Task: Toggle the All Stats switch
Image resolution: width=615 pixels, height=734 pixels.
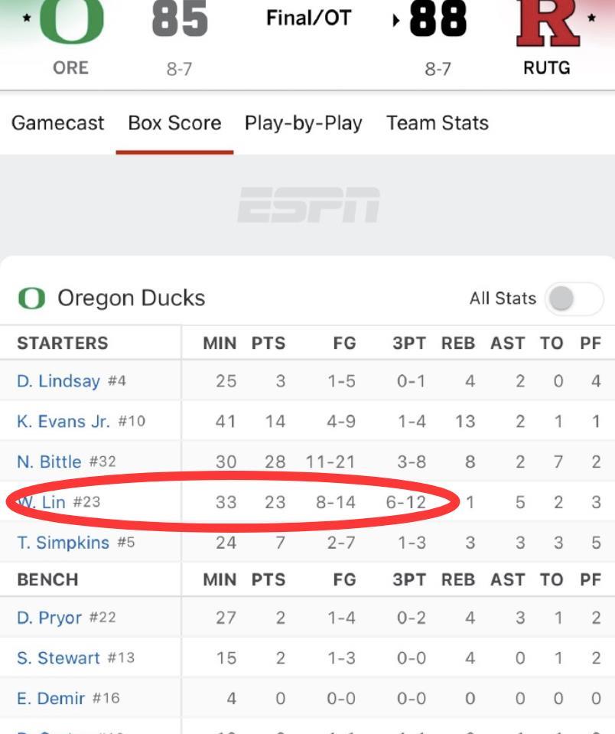Action: point(573,298)
